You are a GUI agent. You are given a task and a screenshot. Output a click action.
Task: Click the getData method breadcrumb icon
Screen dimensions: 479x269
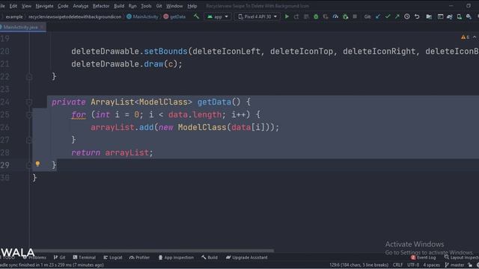coord(166,16)
